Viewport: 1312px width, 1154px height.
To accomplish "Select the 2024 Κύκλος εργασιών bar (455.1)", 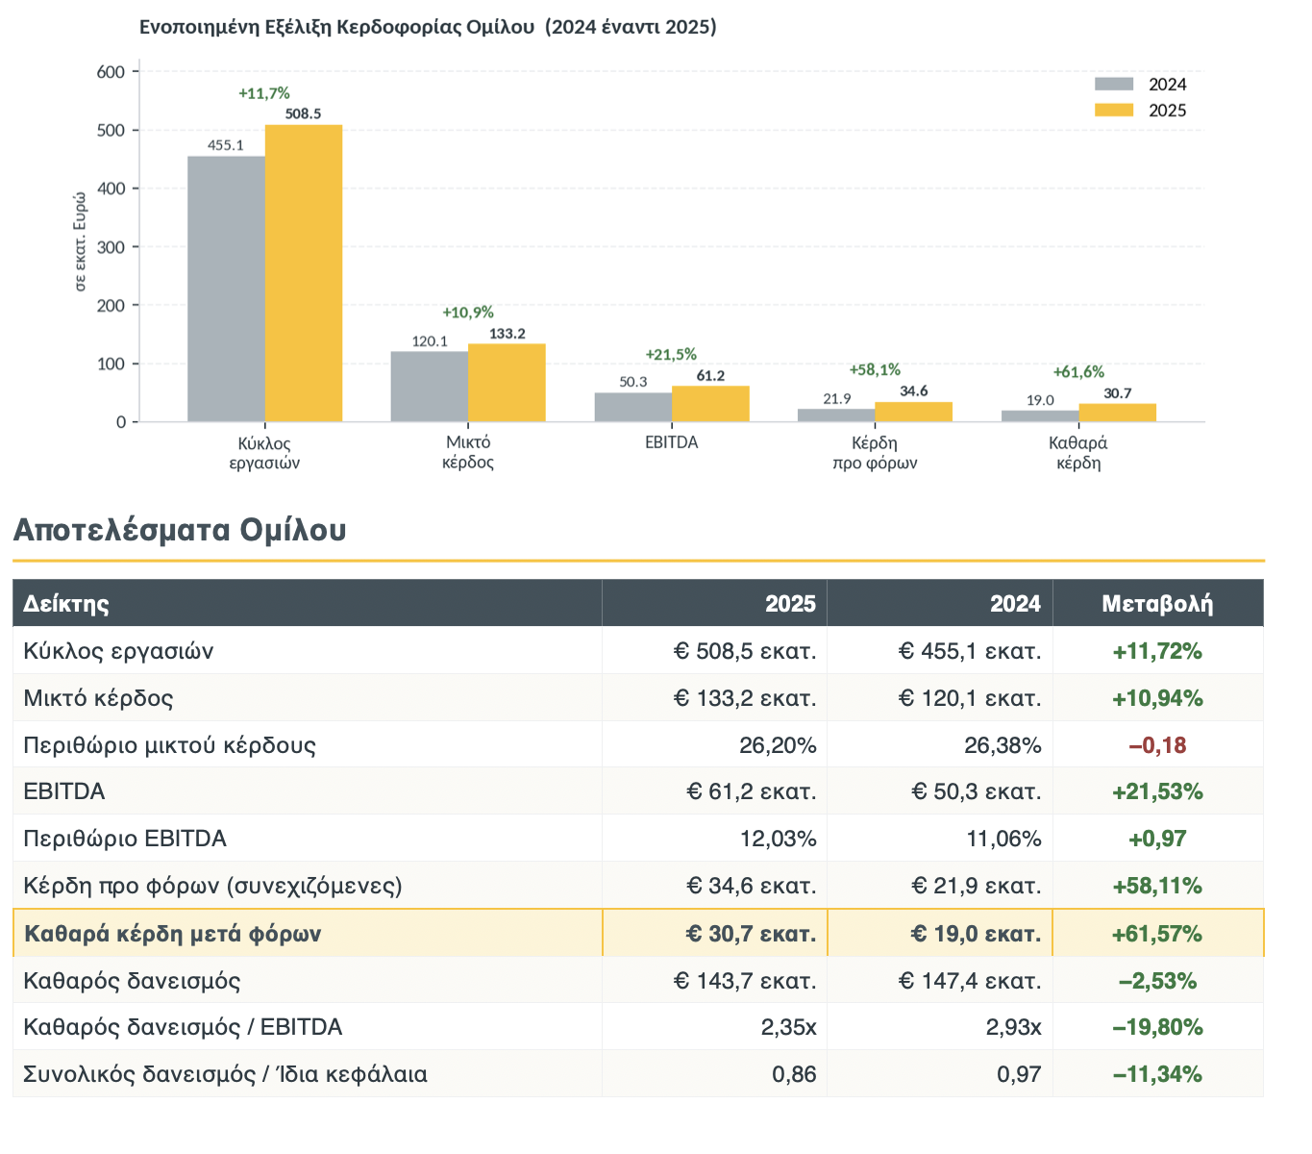I will click(x=226, y=288).
